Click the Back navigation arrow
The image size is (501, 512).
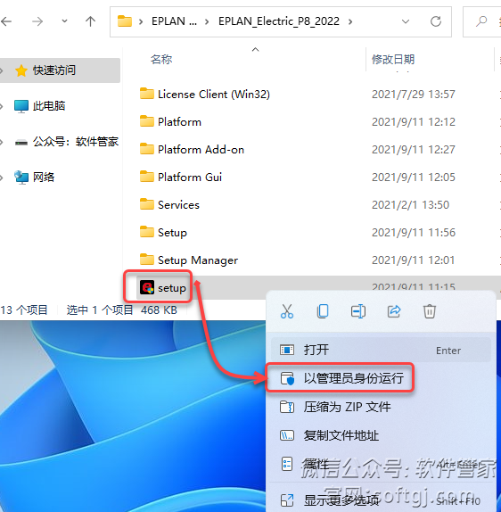[6, 21]
